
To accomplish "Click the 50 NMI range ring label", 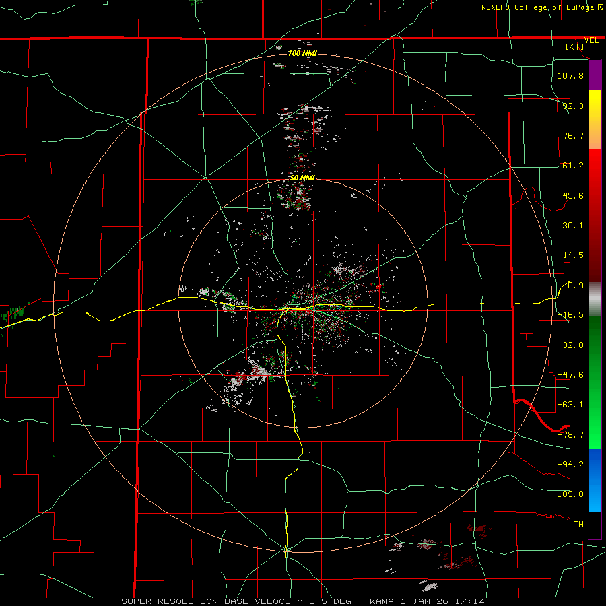I will point(302,178).
